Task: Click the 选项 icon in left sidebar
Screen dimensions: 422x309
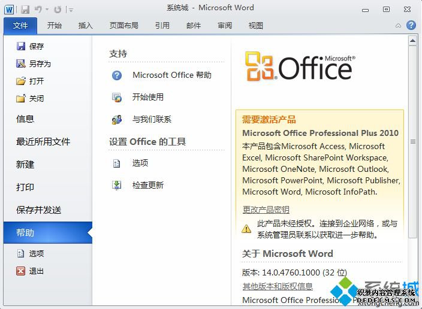Action: coord(21,253)
